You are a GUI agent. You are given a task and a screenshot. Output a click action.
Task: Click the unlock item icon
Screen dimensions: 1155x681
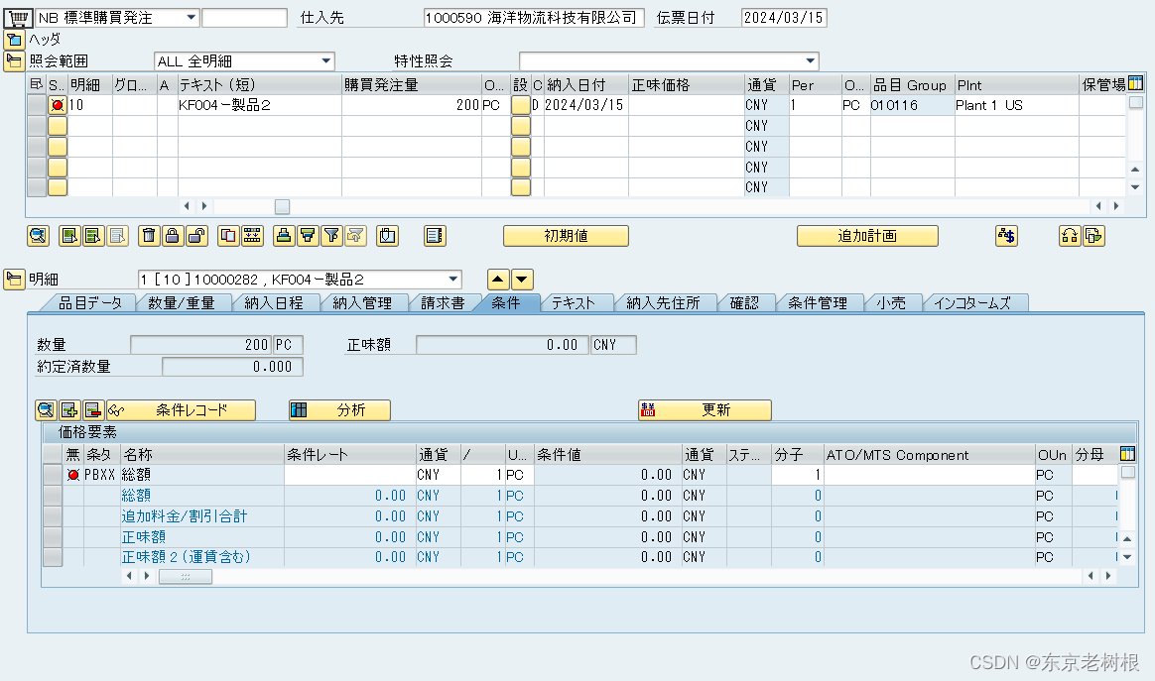pyautogui.click(x=196, y=236)
